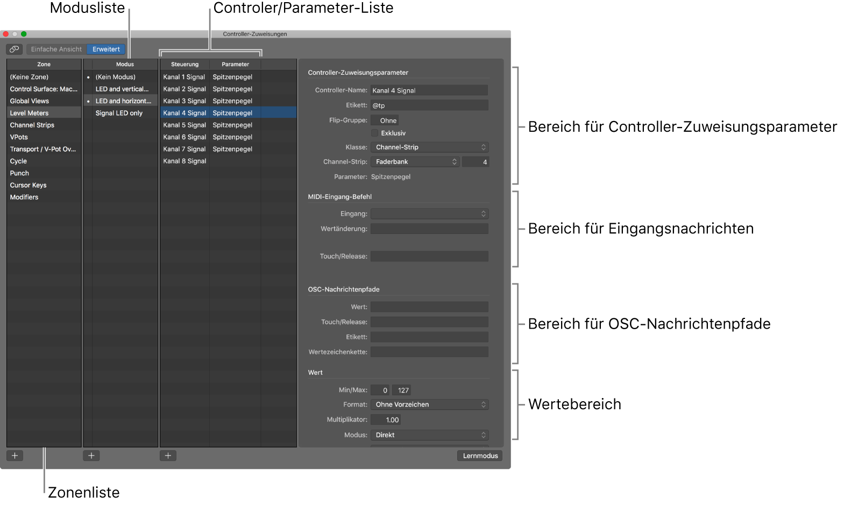Click the Multiplikator value field
The height and width of the screenshot is (505, 844).
(386, 420)
